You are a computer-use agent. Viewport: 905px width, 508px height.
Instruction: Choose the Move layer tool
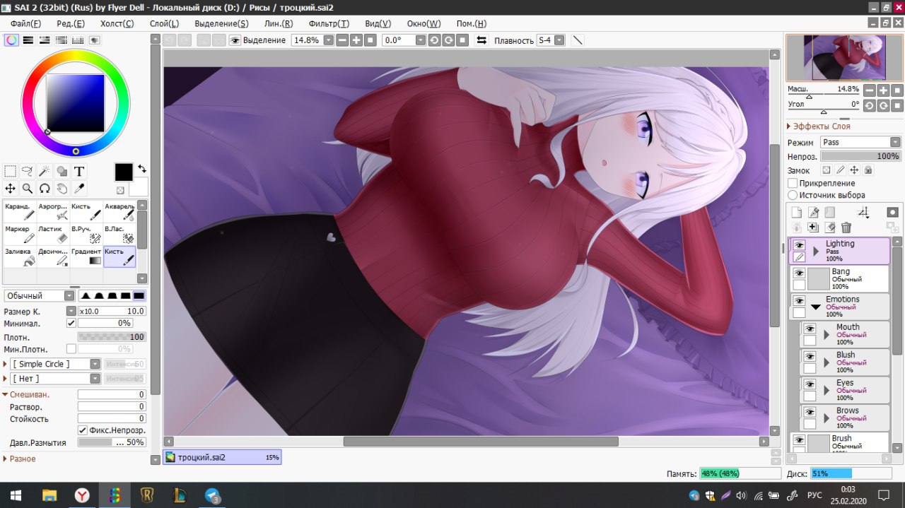click(10, 188)
